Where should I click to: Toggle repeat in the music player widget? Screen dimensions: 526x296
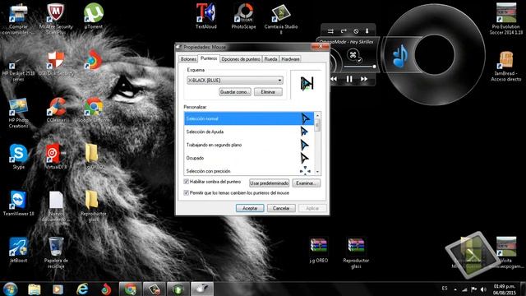coord(344,31)
